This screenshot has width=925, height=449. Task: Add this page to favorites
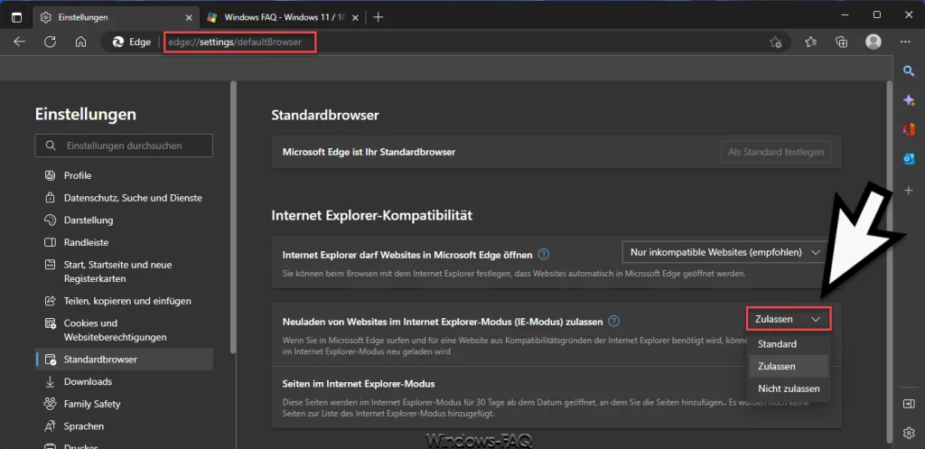coord(776,42)
